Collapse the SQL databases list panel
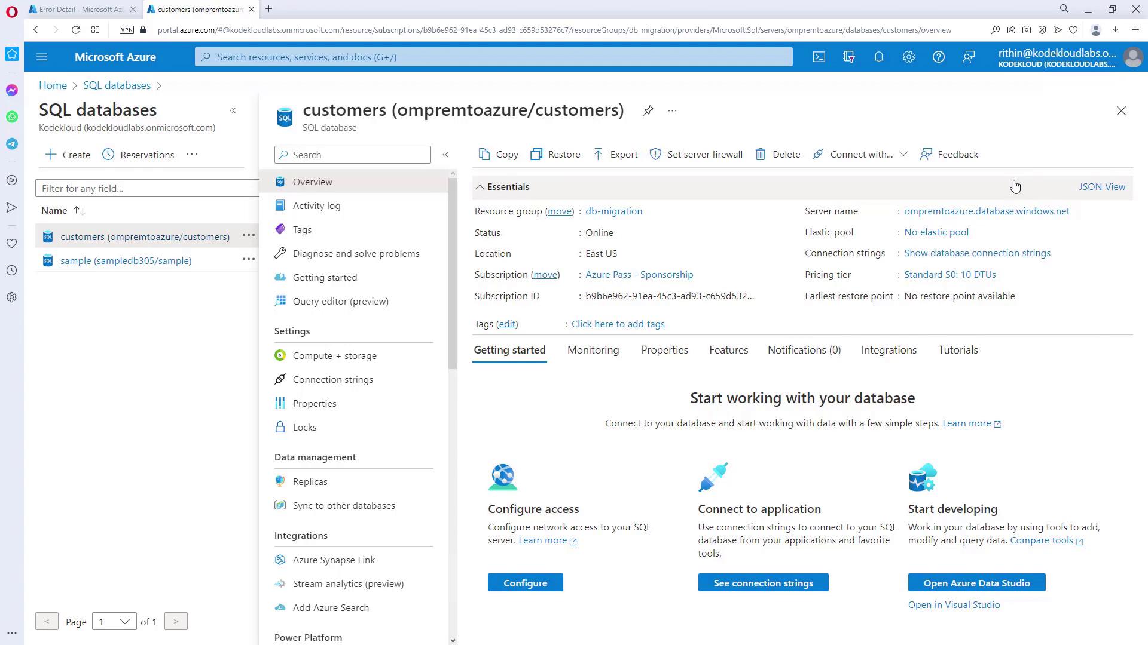The image size is (1148, 645). pyautogui.click(x=233, y=110)
